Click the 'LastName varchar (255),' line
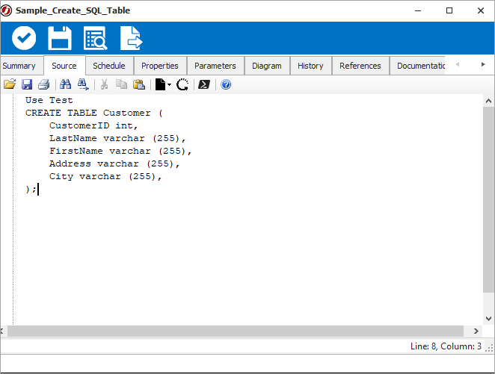This screenshot has height=374, width=495. coord(117,138)
